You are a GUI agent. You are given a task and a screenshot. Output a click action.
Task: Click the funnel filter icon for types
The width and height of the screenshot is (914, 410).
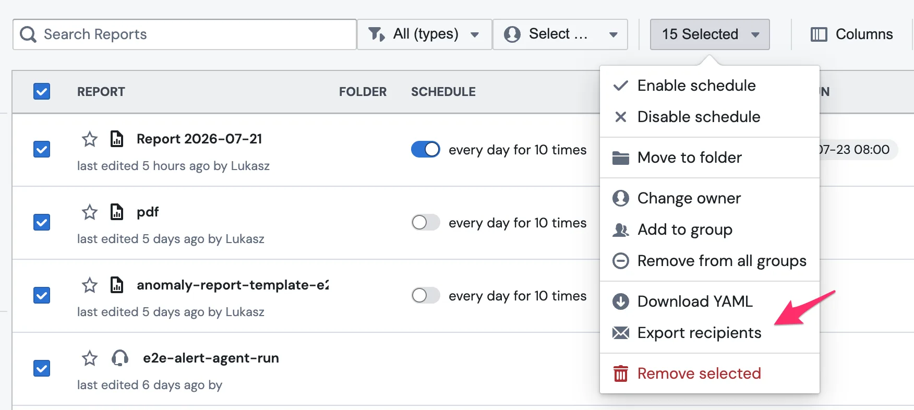[x=377, y=34]
